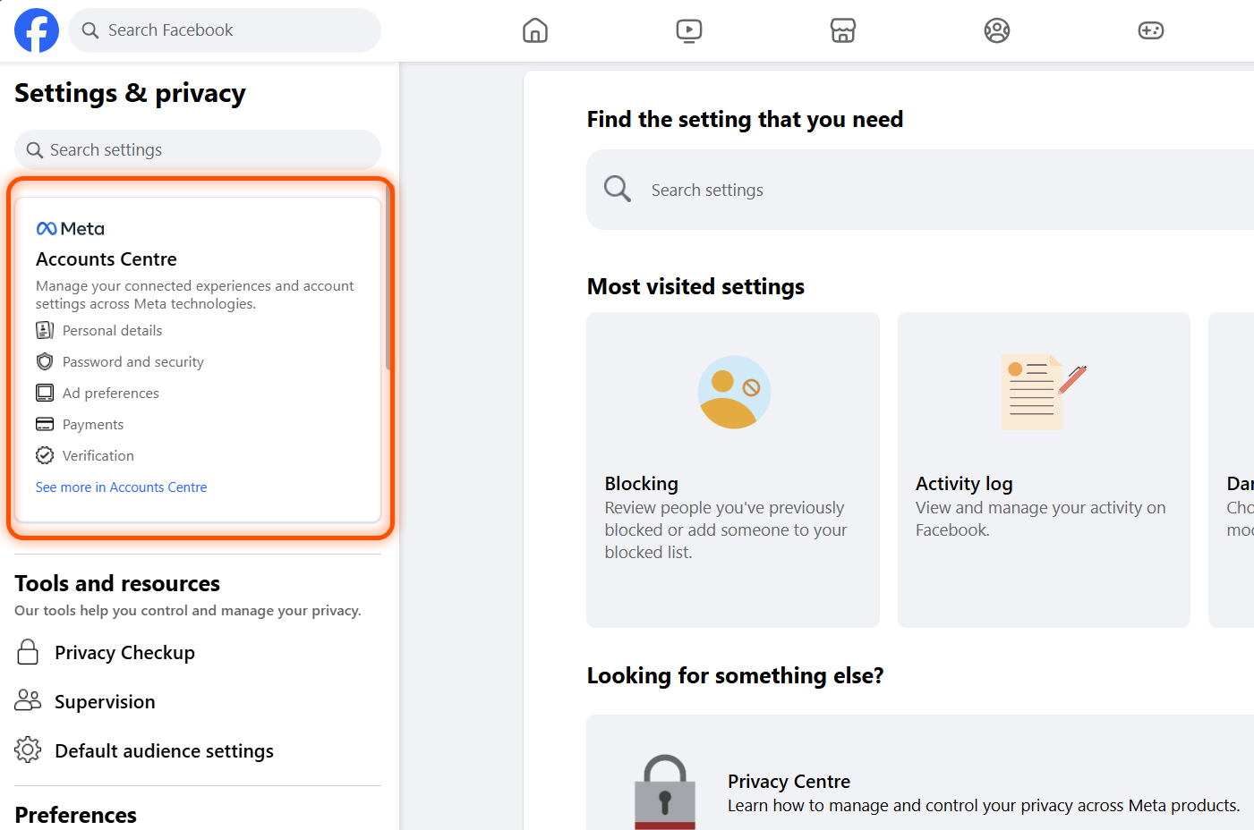
Task: Focus the Search Facebook field
Action: (225, 30)
